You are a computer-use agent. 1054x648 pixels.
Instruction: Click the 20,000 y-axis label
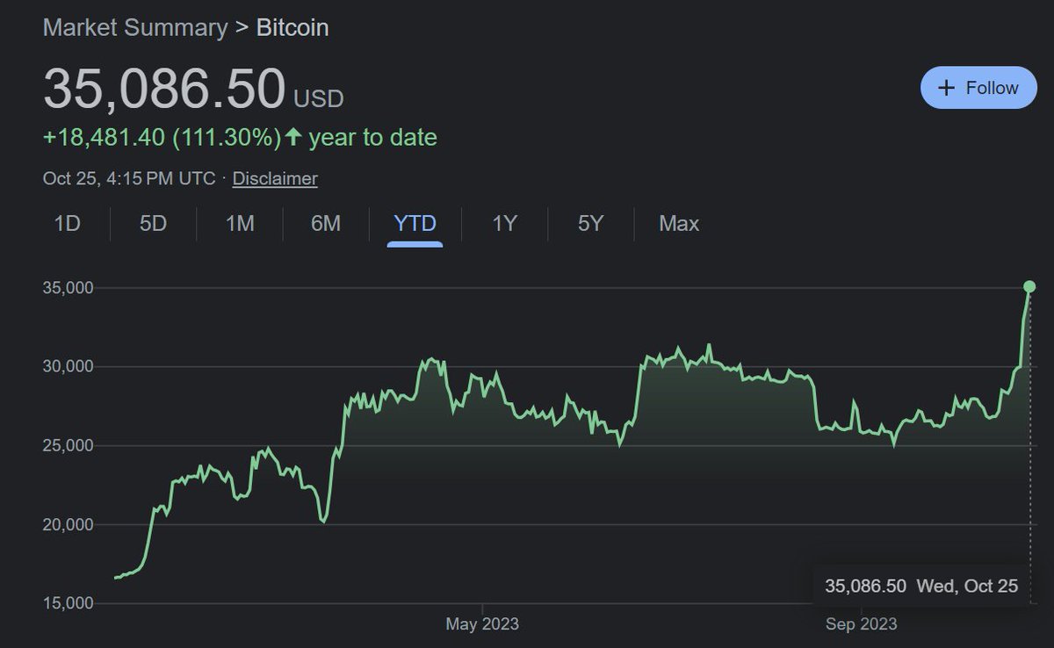click(68, 524)
